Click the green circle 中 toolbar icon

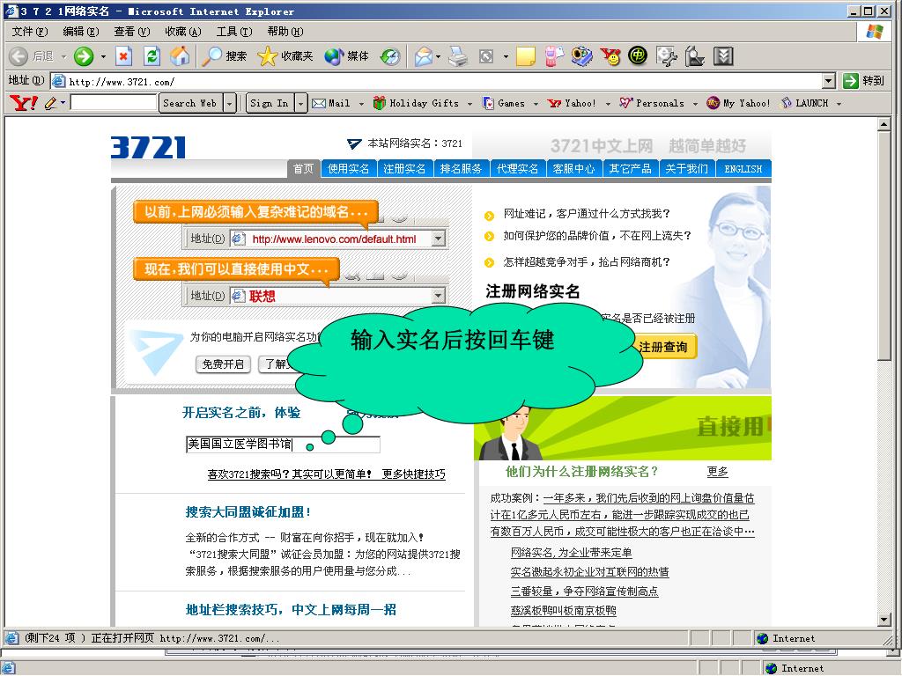click(x=638, y=56)
